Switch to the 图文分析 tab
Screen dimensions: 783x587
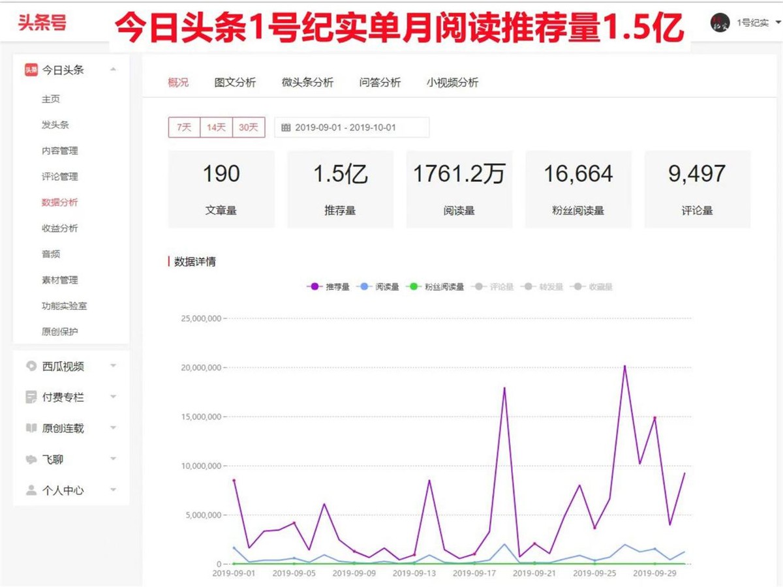pyautogui.click(x=235, y=82)
